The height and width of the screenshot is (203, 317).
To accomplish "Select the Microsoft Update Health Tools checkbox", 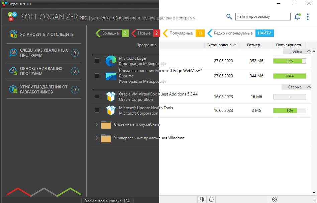I will click(97, 110).
